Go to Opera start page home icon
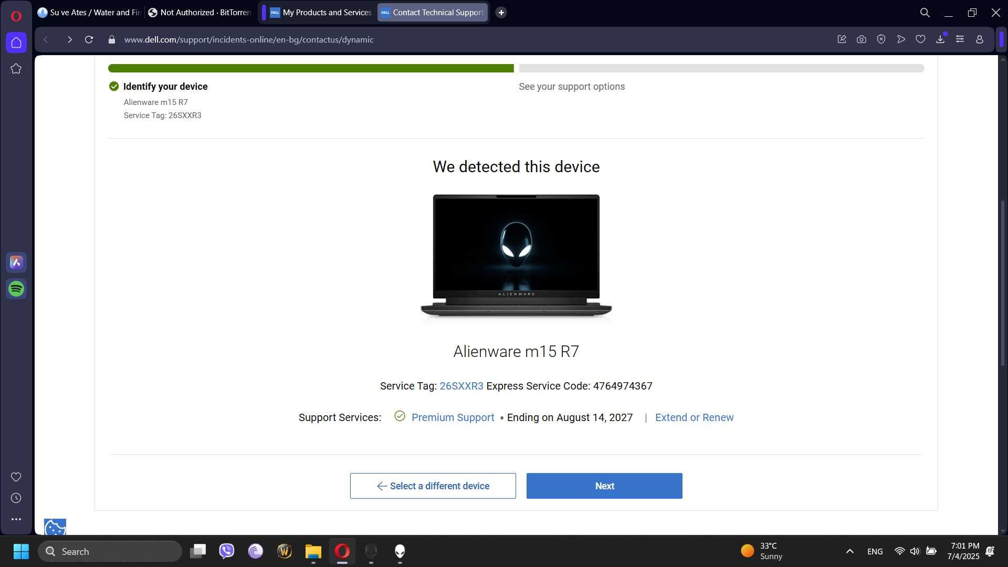Image resolution: width=1008 pixels, height=567 pixels. (16, 43)
